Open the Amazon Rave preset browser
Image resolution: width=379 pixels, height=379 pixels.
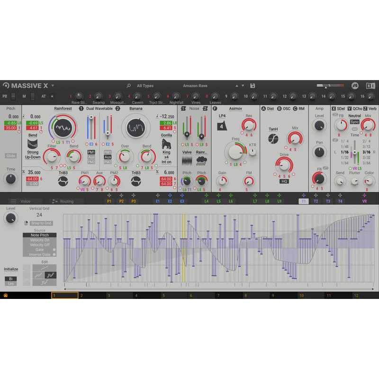coord(195,86)
